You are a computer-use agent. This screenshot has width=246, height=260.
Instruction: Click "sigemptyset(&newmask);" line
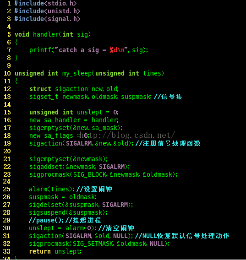69,159
